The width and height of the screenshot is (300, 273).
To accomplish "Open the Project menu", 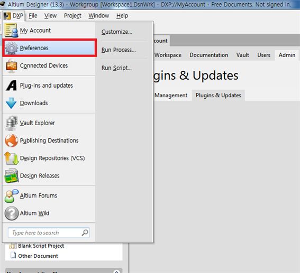I will (x=72, y=15).
